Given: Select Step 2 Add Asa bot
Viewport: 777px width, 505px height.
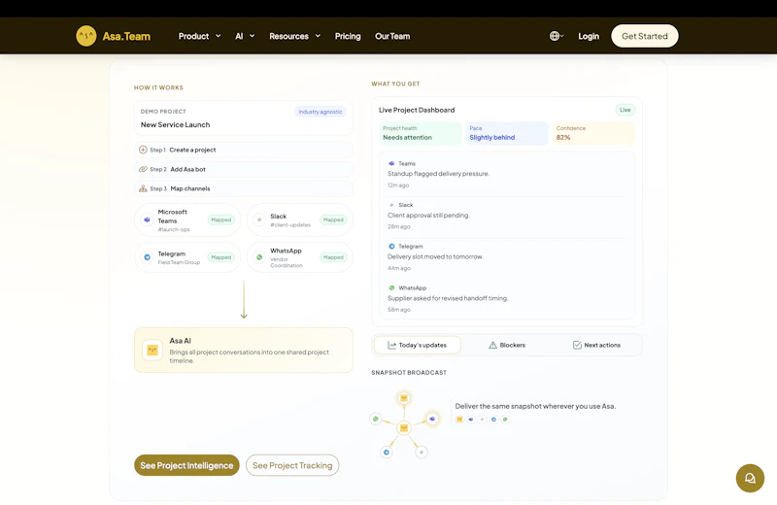Looking at the screenshot, I should [x=244, y=169].
